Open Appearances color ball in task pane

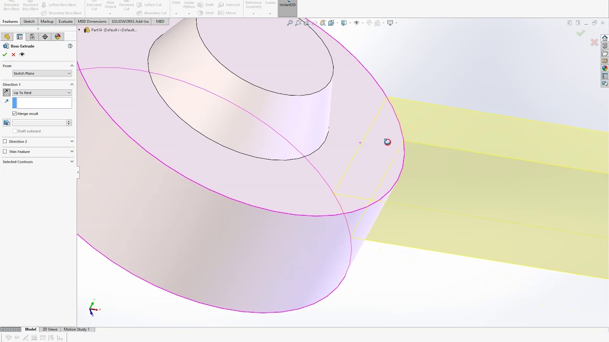(605, 68)
